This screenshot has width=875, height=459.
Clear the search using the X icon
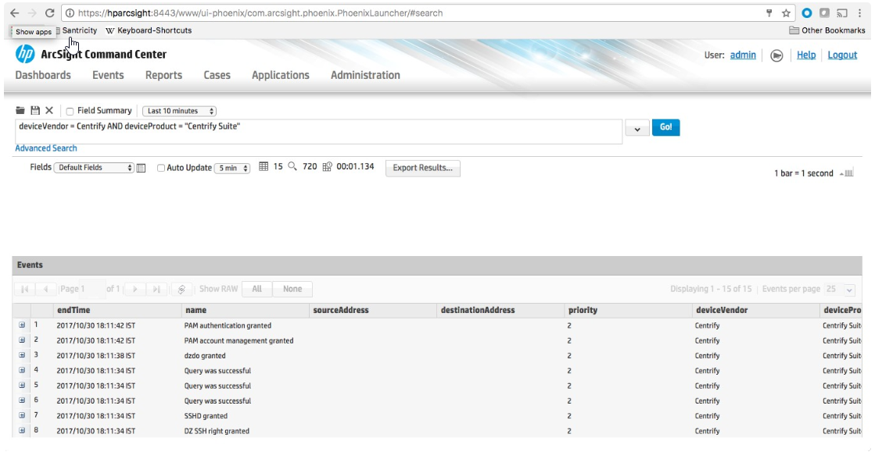coord(48,110)
